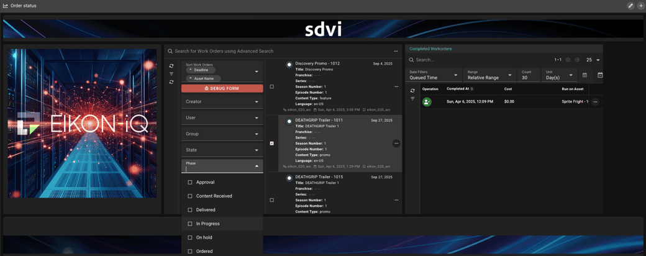Open the User filter dropdown
646x256 pixels.
coord(222,117)
